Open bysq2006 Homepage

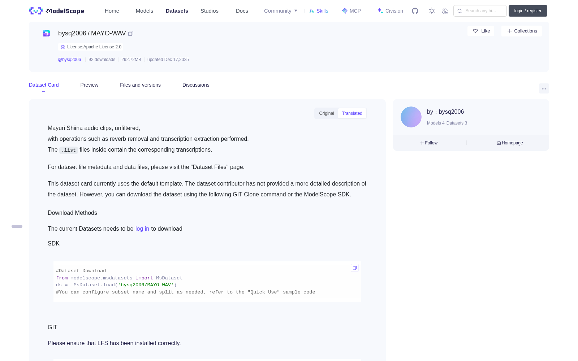pos(510,143)
